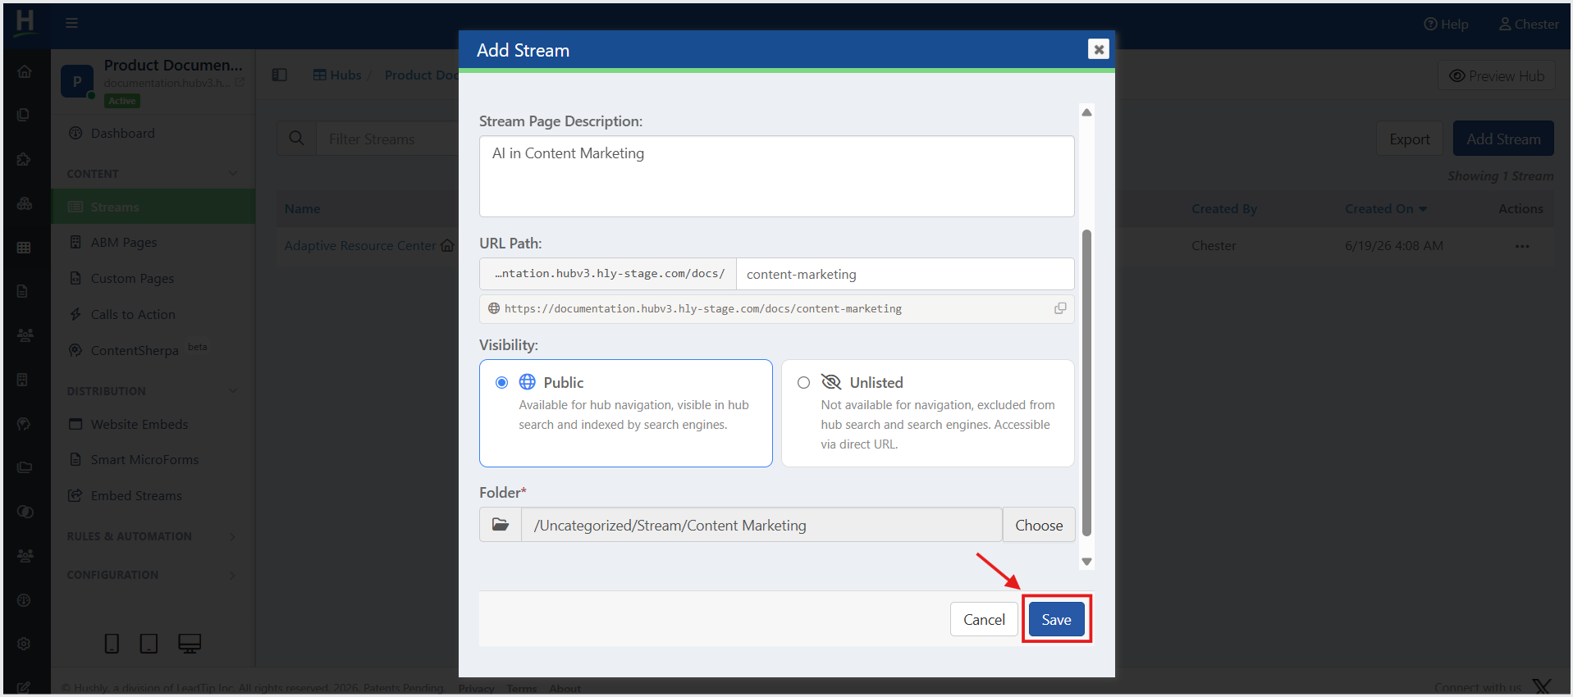1573x697 pixels.
Task: Click the building icon in left rail
Action: point(23,380)
